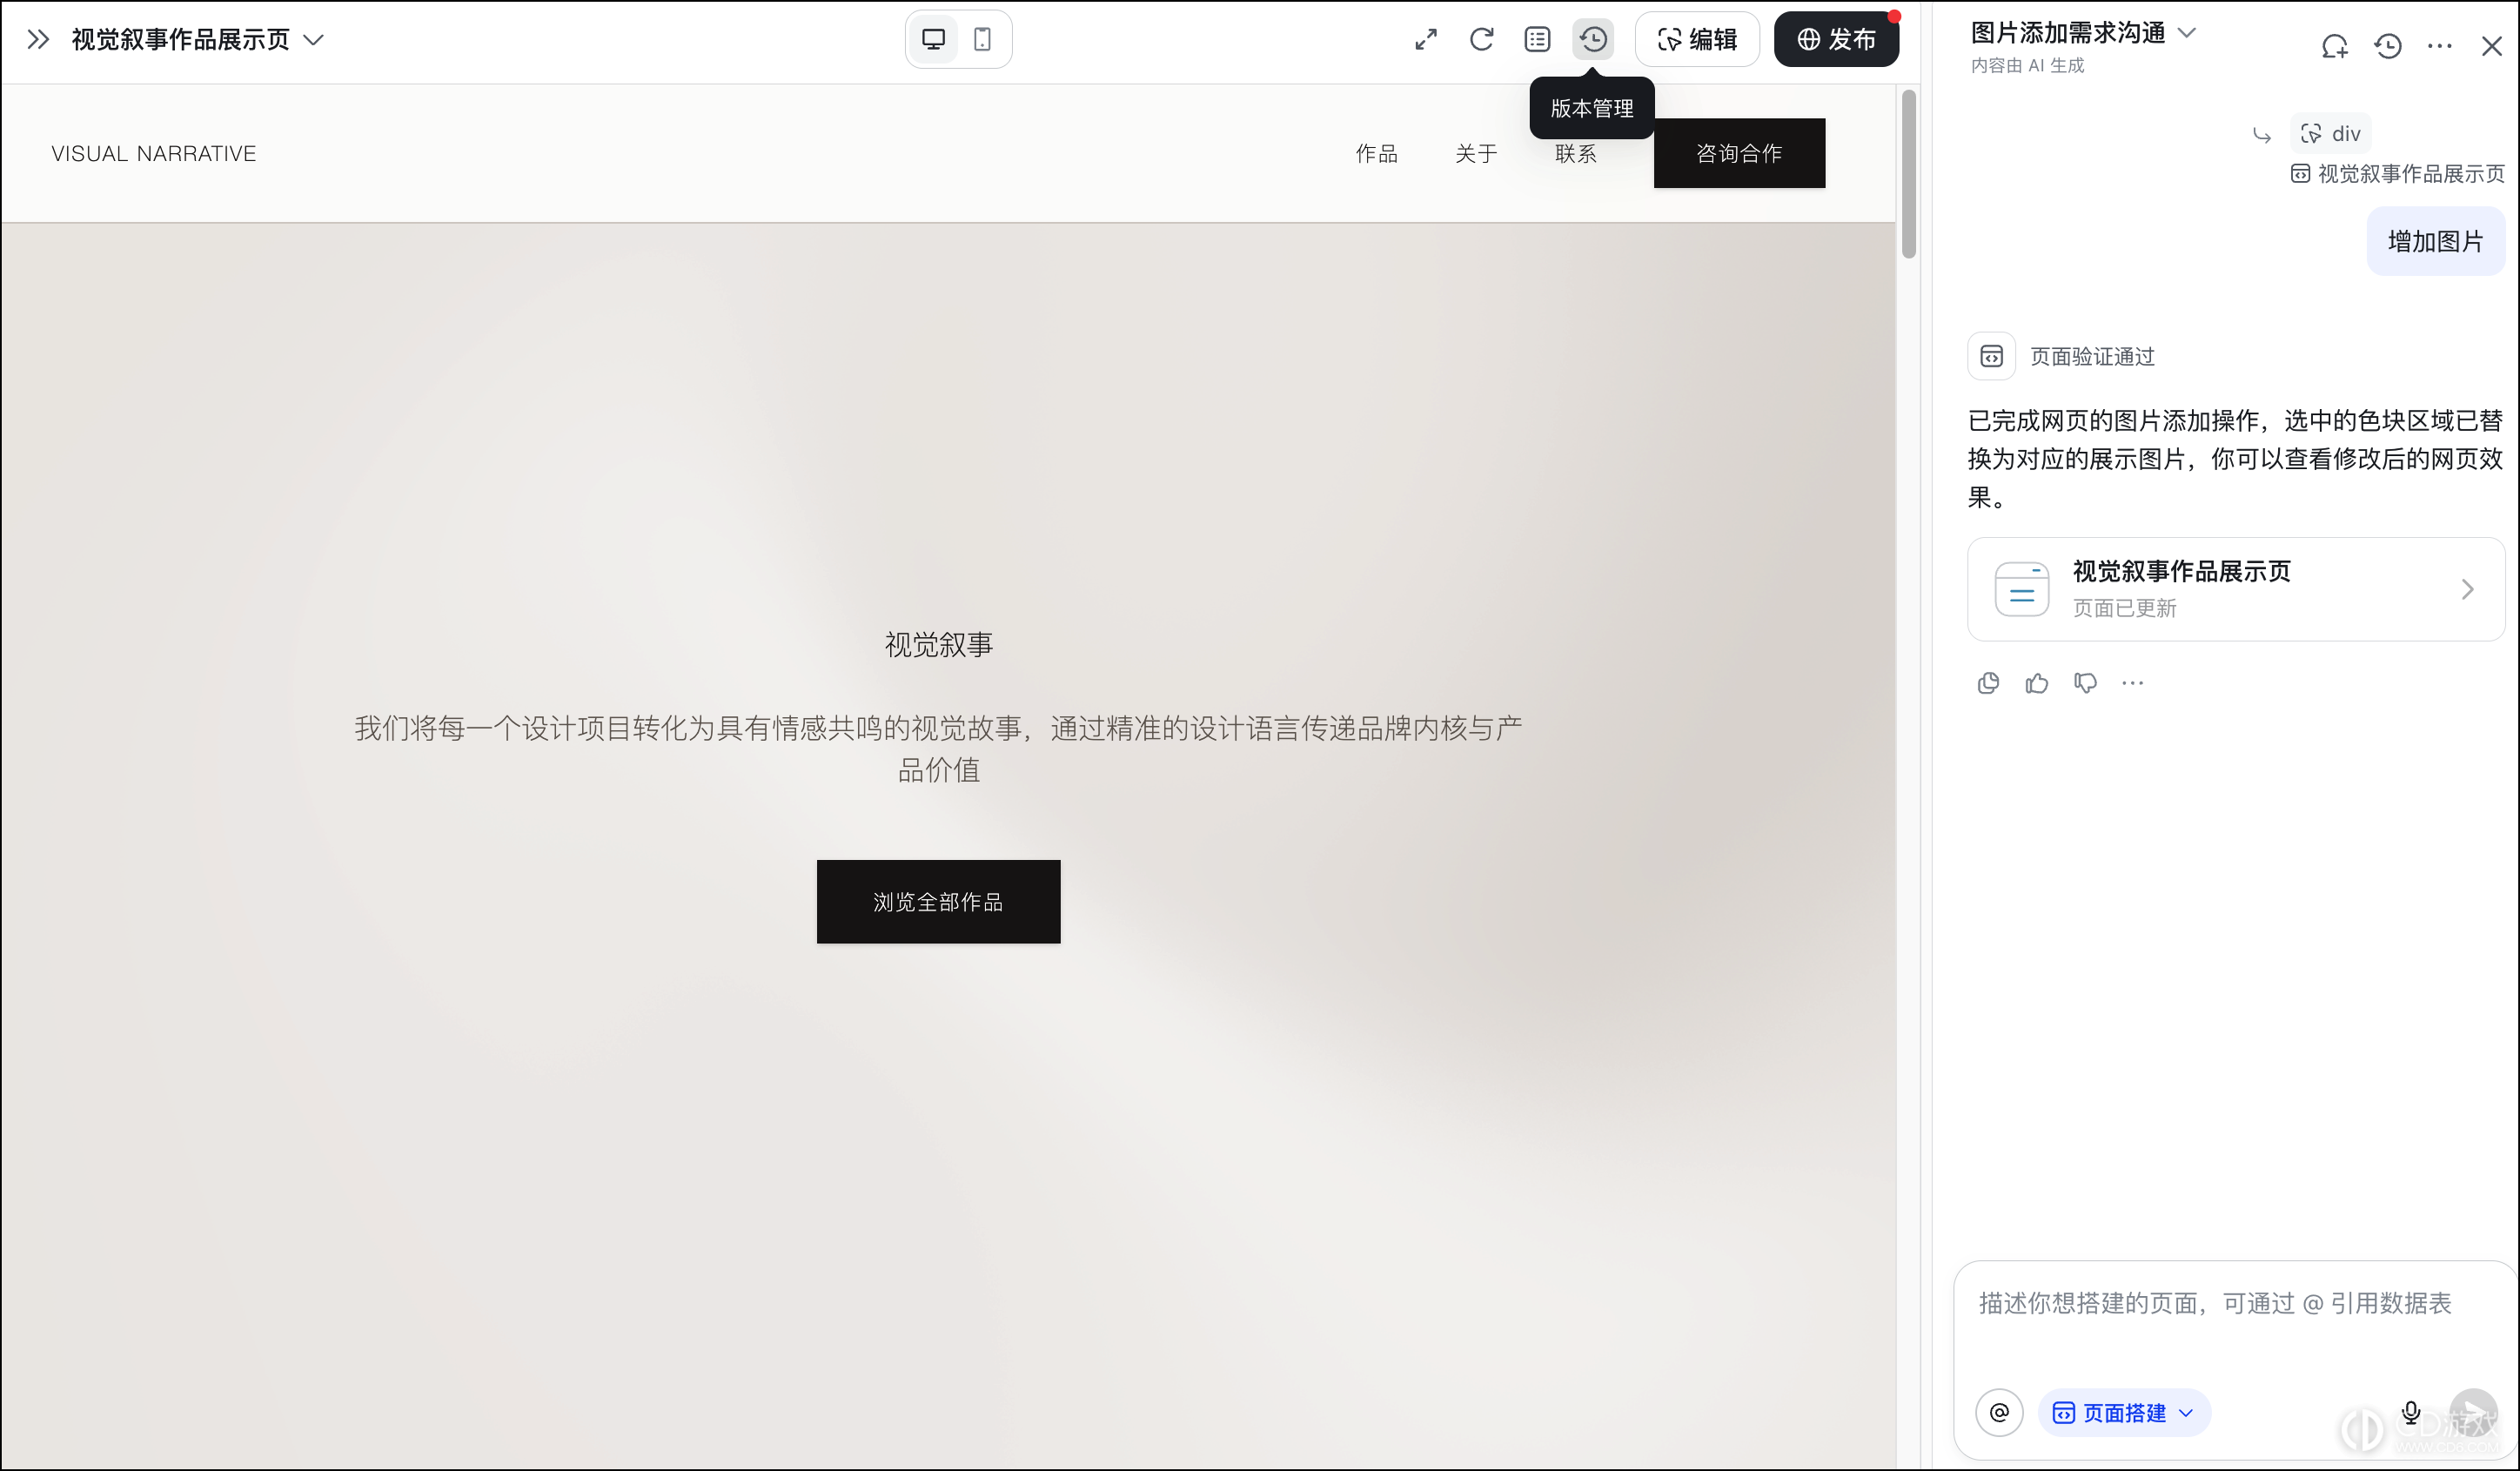Open the 作品 nav menu item
Screen dimensions: 2520x1471
(x=1376, y=154)
